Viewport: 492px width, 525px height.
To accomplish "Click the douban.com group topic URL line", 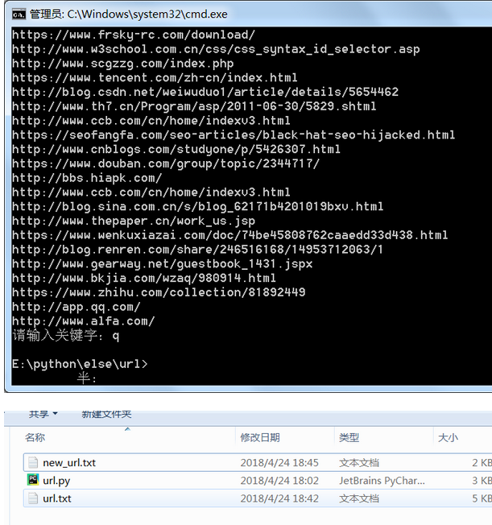I will click(166, 163).
